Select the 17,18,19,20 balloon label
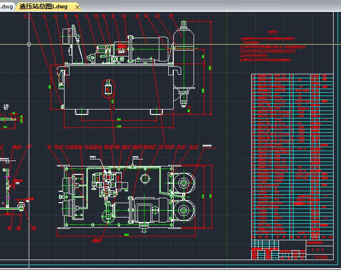The image size is (341, 270). tap(73, 147)
